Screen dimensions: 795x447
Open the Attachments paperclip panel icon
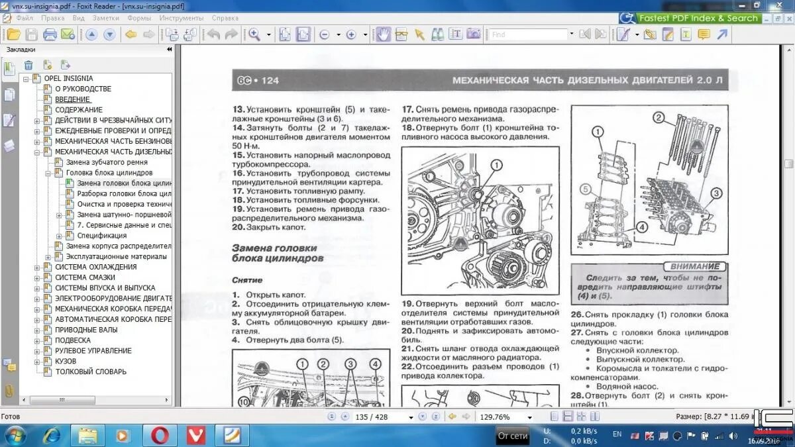click(x=9, y=391)
